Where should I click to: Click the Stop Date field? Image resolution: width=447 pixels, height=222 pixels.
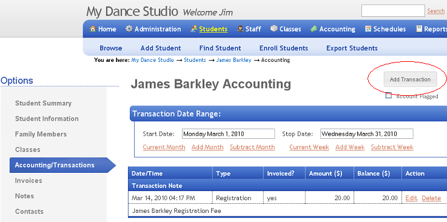(366, 133)
